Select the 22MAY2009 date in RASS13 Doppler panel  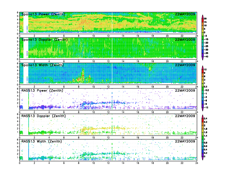(x=185, y=116)
